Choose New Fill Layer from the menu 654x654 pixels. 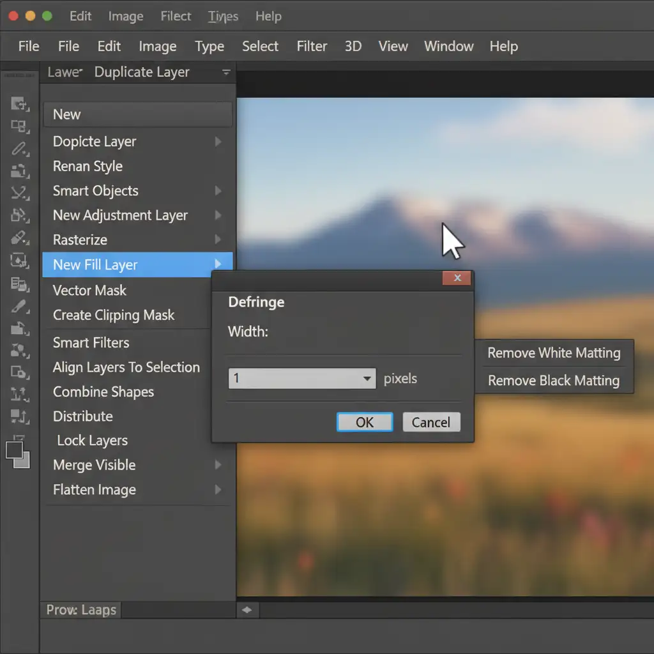coord(95,264)
